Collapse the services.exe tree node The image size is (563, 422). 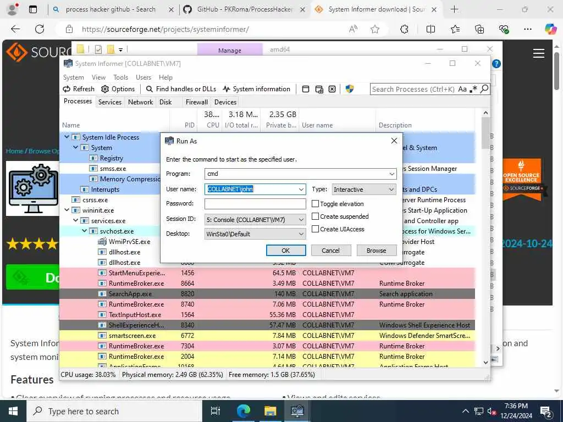pos(75,220)
